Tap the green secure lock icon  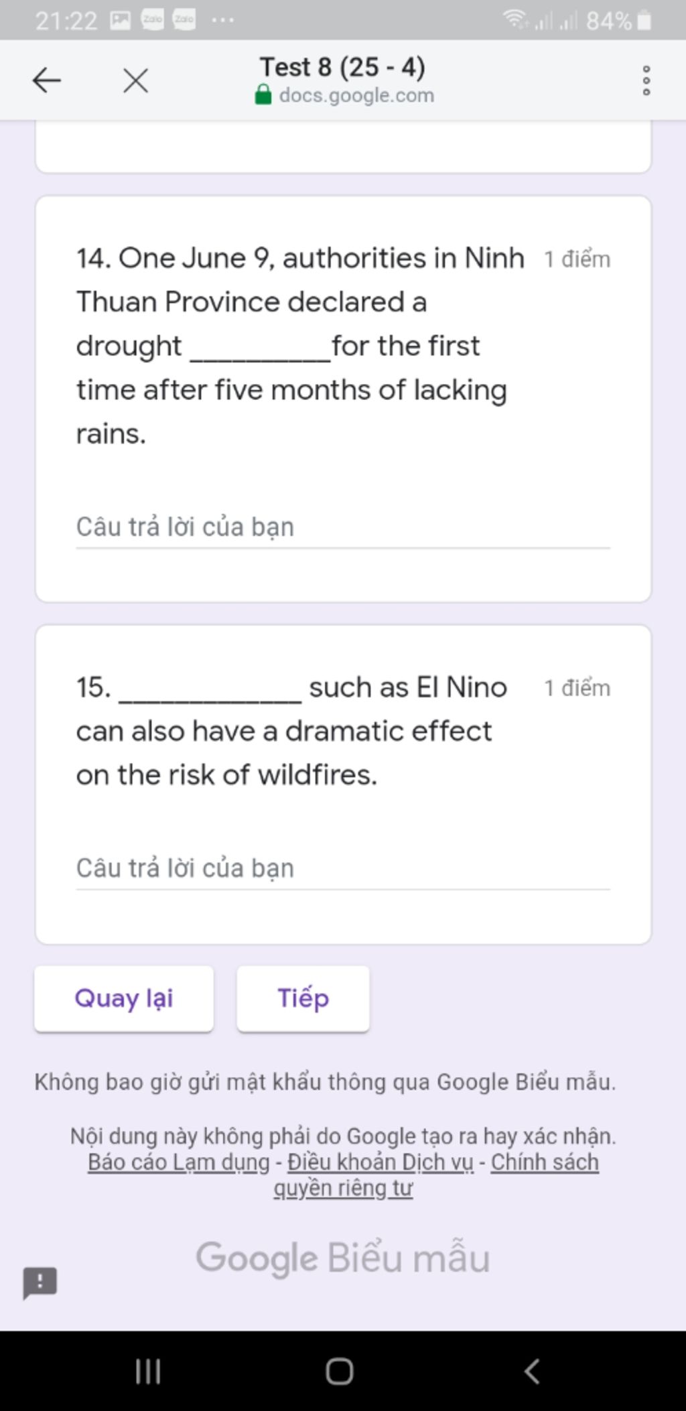263,94
